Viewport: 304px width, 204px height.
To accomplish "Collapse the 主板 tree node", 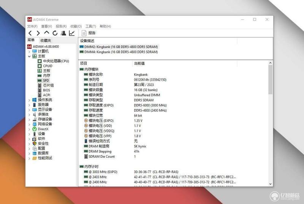I will click(29, 56).
